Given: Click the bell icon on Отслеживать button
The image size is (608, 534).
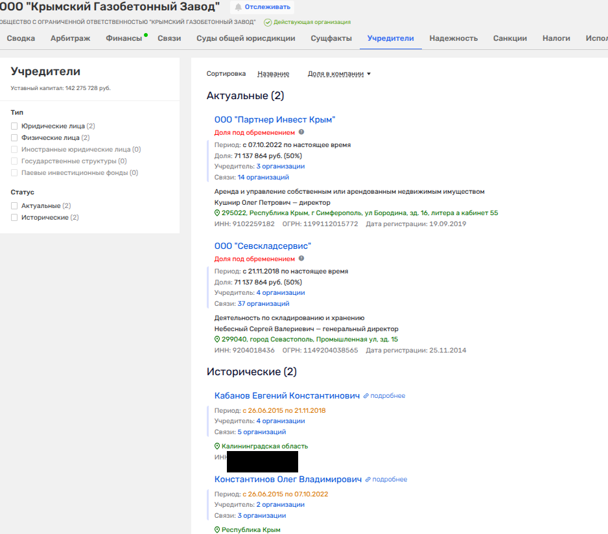Looking at the screenshot, I should click(x=238, y=6).
